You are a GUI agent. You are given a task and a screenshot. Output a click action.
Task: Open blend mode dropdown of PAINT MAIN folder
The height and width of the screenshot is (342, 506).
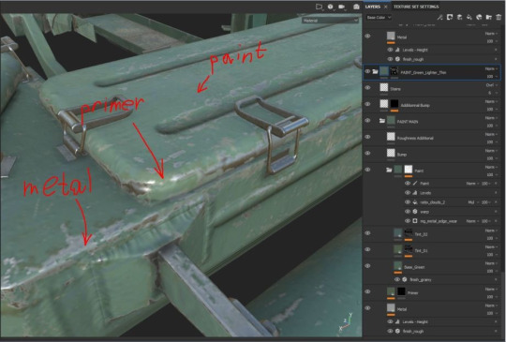491,118
